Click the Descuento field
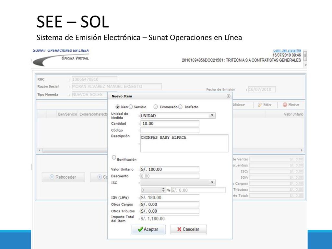 (x=170, y=176)
